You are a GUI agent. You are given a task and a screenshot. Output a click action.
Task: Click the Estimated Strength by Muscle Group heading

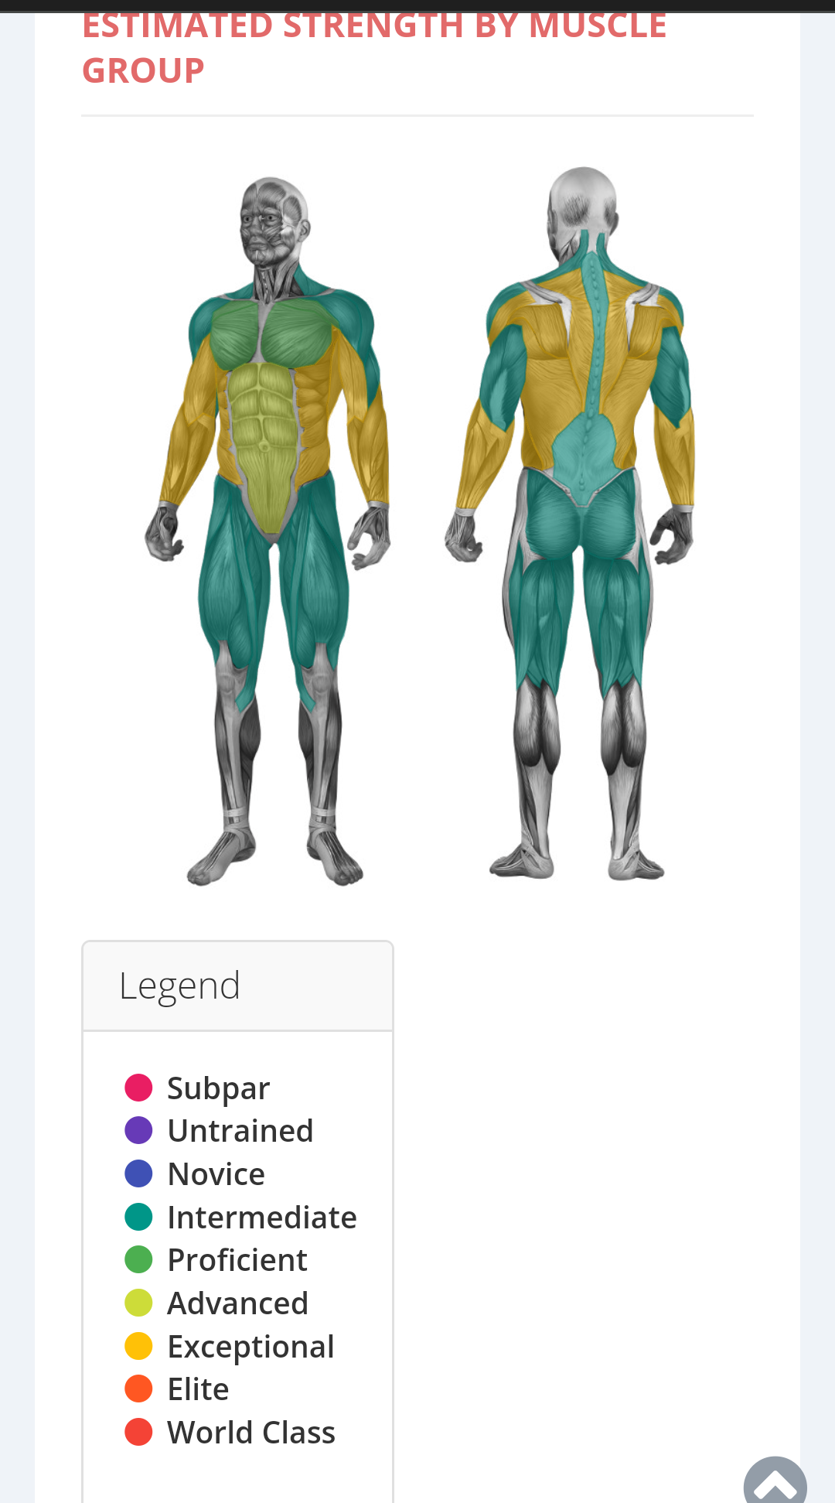[x=374, y=48]
